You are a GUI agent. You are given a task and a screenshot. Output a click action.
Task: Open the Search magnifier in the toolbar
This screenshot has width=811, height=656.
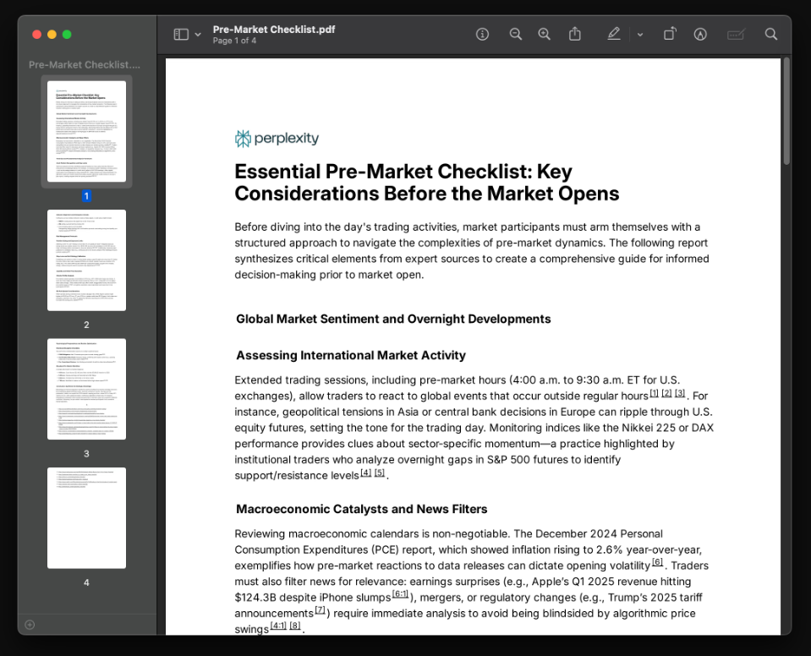pos(770,34)
